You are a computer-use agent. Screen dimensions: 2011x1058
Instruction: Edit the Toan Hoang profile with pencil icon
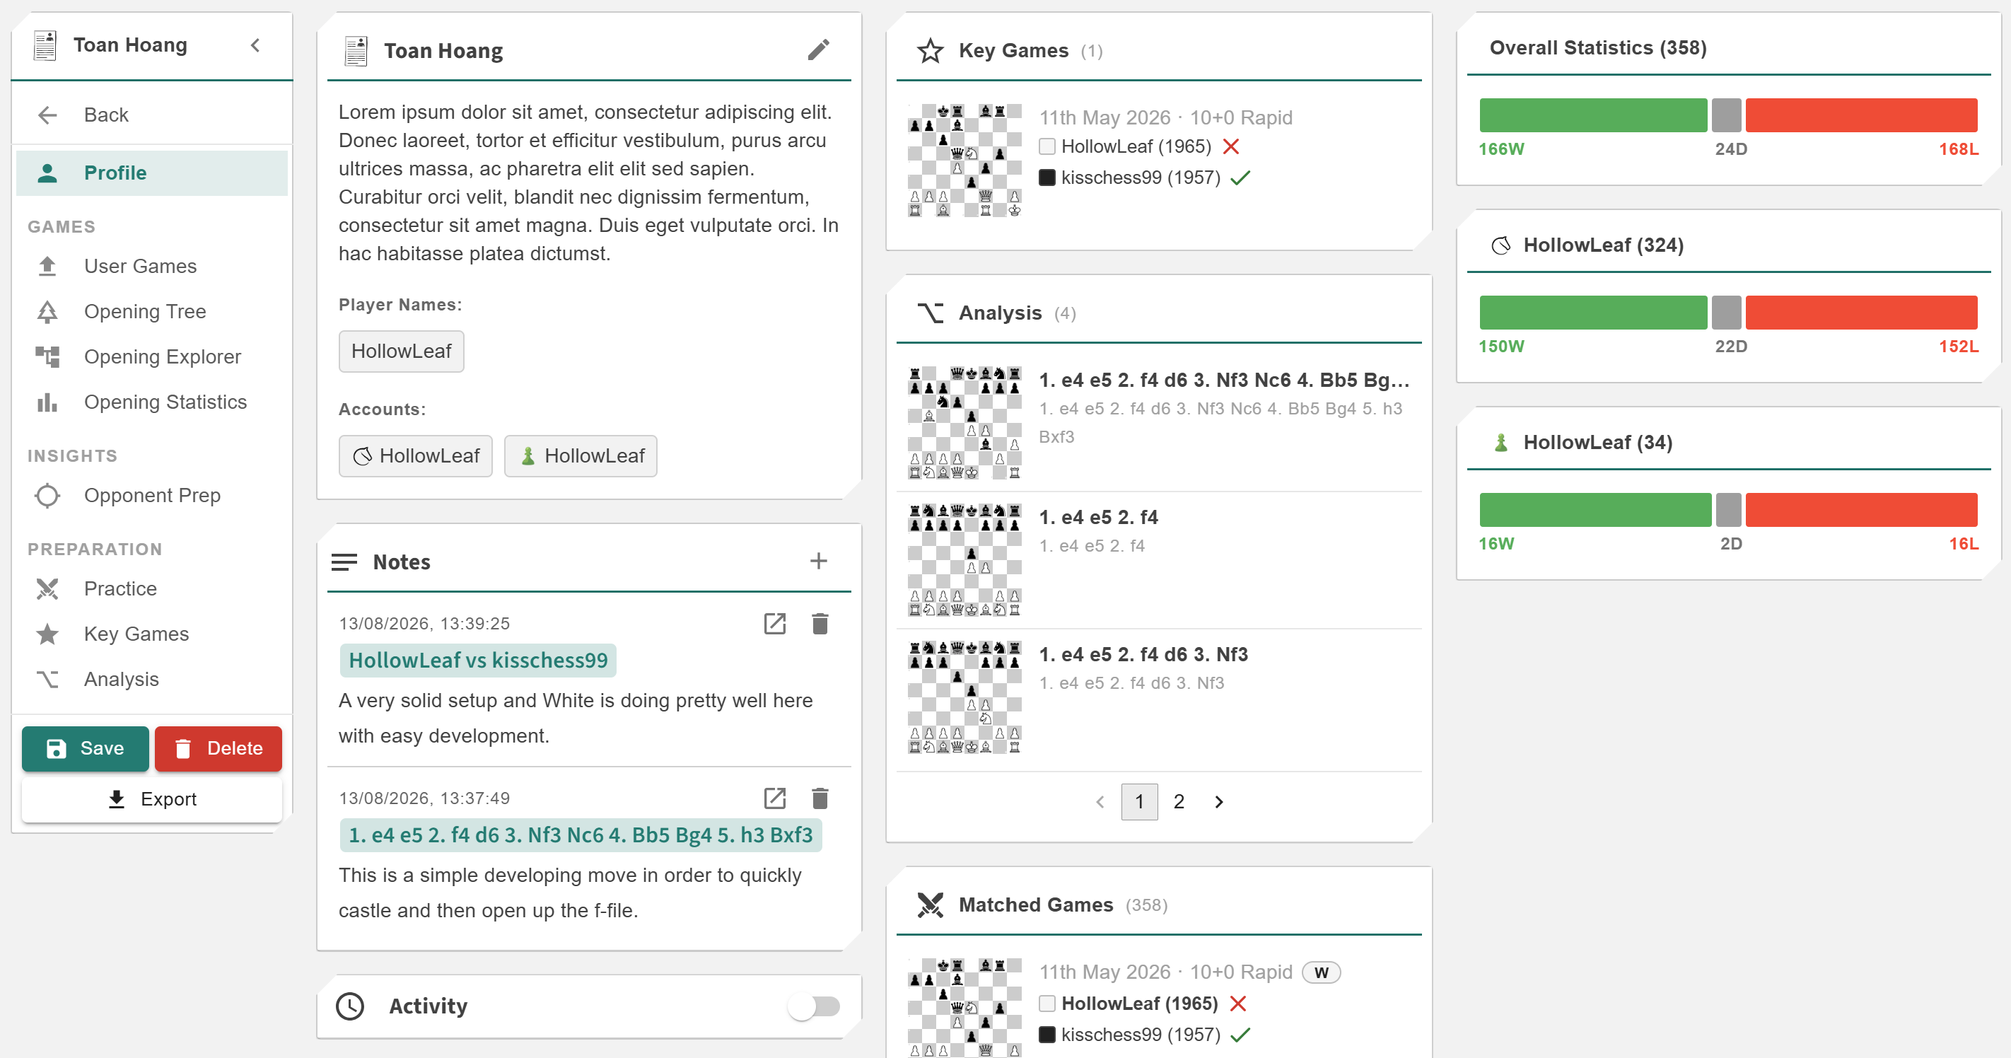pos(818,50)
